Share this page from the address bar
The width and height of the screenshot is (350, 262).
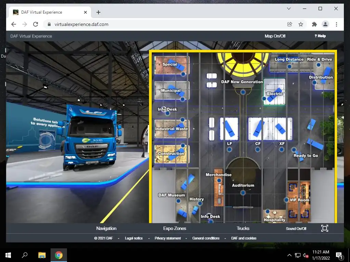(x=290, y=24)
